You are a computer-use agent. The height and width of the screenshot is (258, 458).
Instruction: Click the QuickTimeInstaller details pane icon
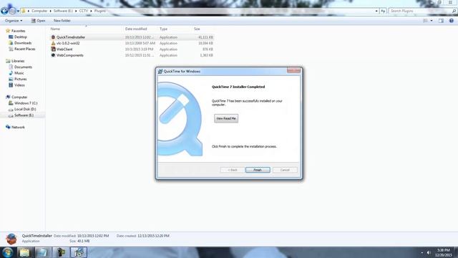(11, 239)
